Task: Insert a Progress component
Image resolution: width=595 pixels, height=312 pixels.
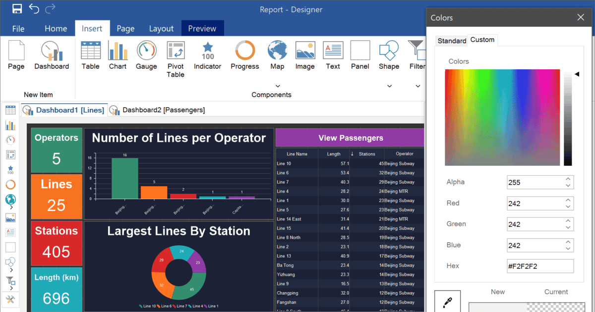Action: pyautogui.click(x=244, y=54)
